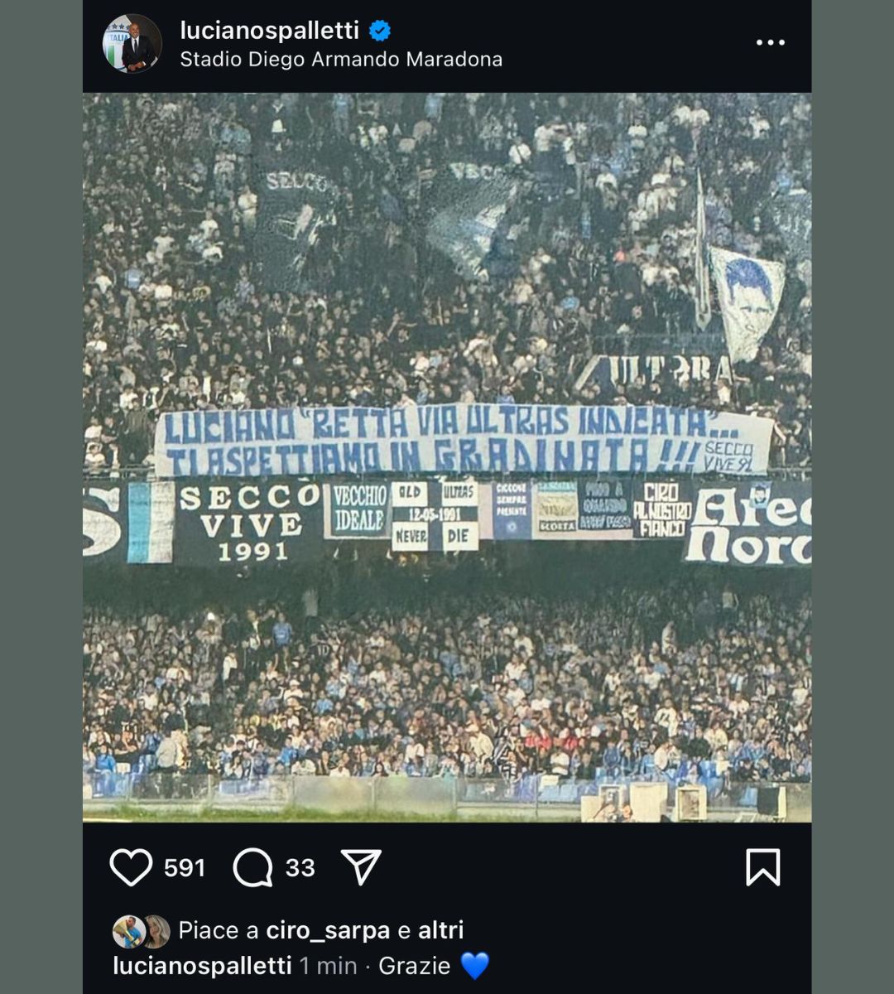Save the post with the bookmark icon
894x994 pixels.
click(x=762, y=867)
